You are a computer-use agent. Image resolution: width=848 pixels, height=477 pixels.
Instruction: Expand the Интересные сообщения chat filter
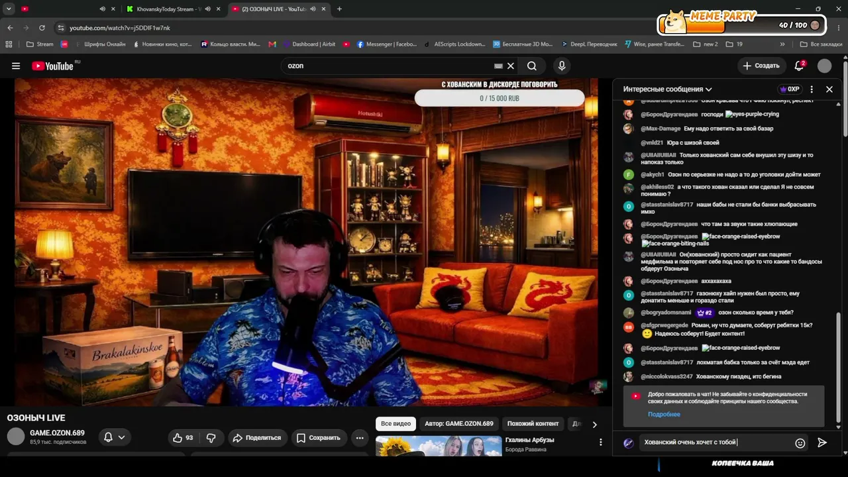(x=668, y=89)
